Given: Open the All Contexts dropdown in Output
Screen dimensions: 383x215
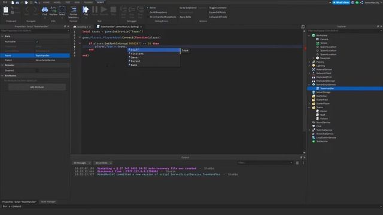Looking at the screenshot, I should (104, 163).
